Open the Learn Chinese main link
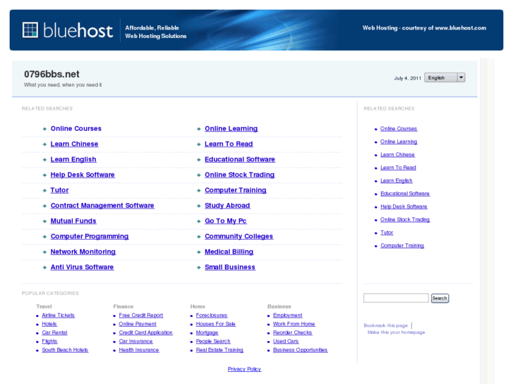 coord(74,144)
